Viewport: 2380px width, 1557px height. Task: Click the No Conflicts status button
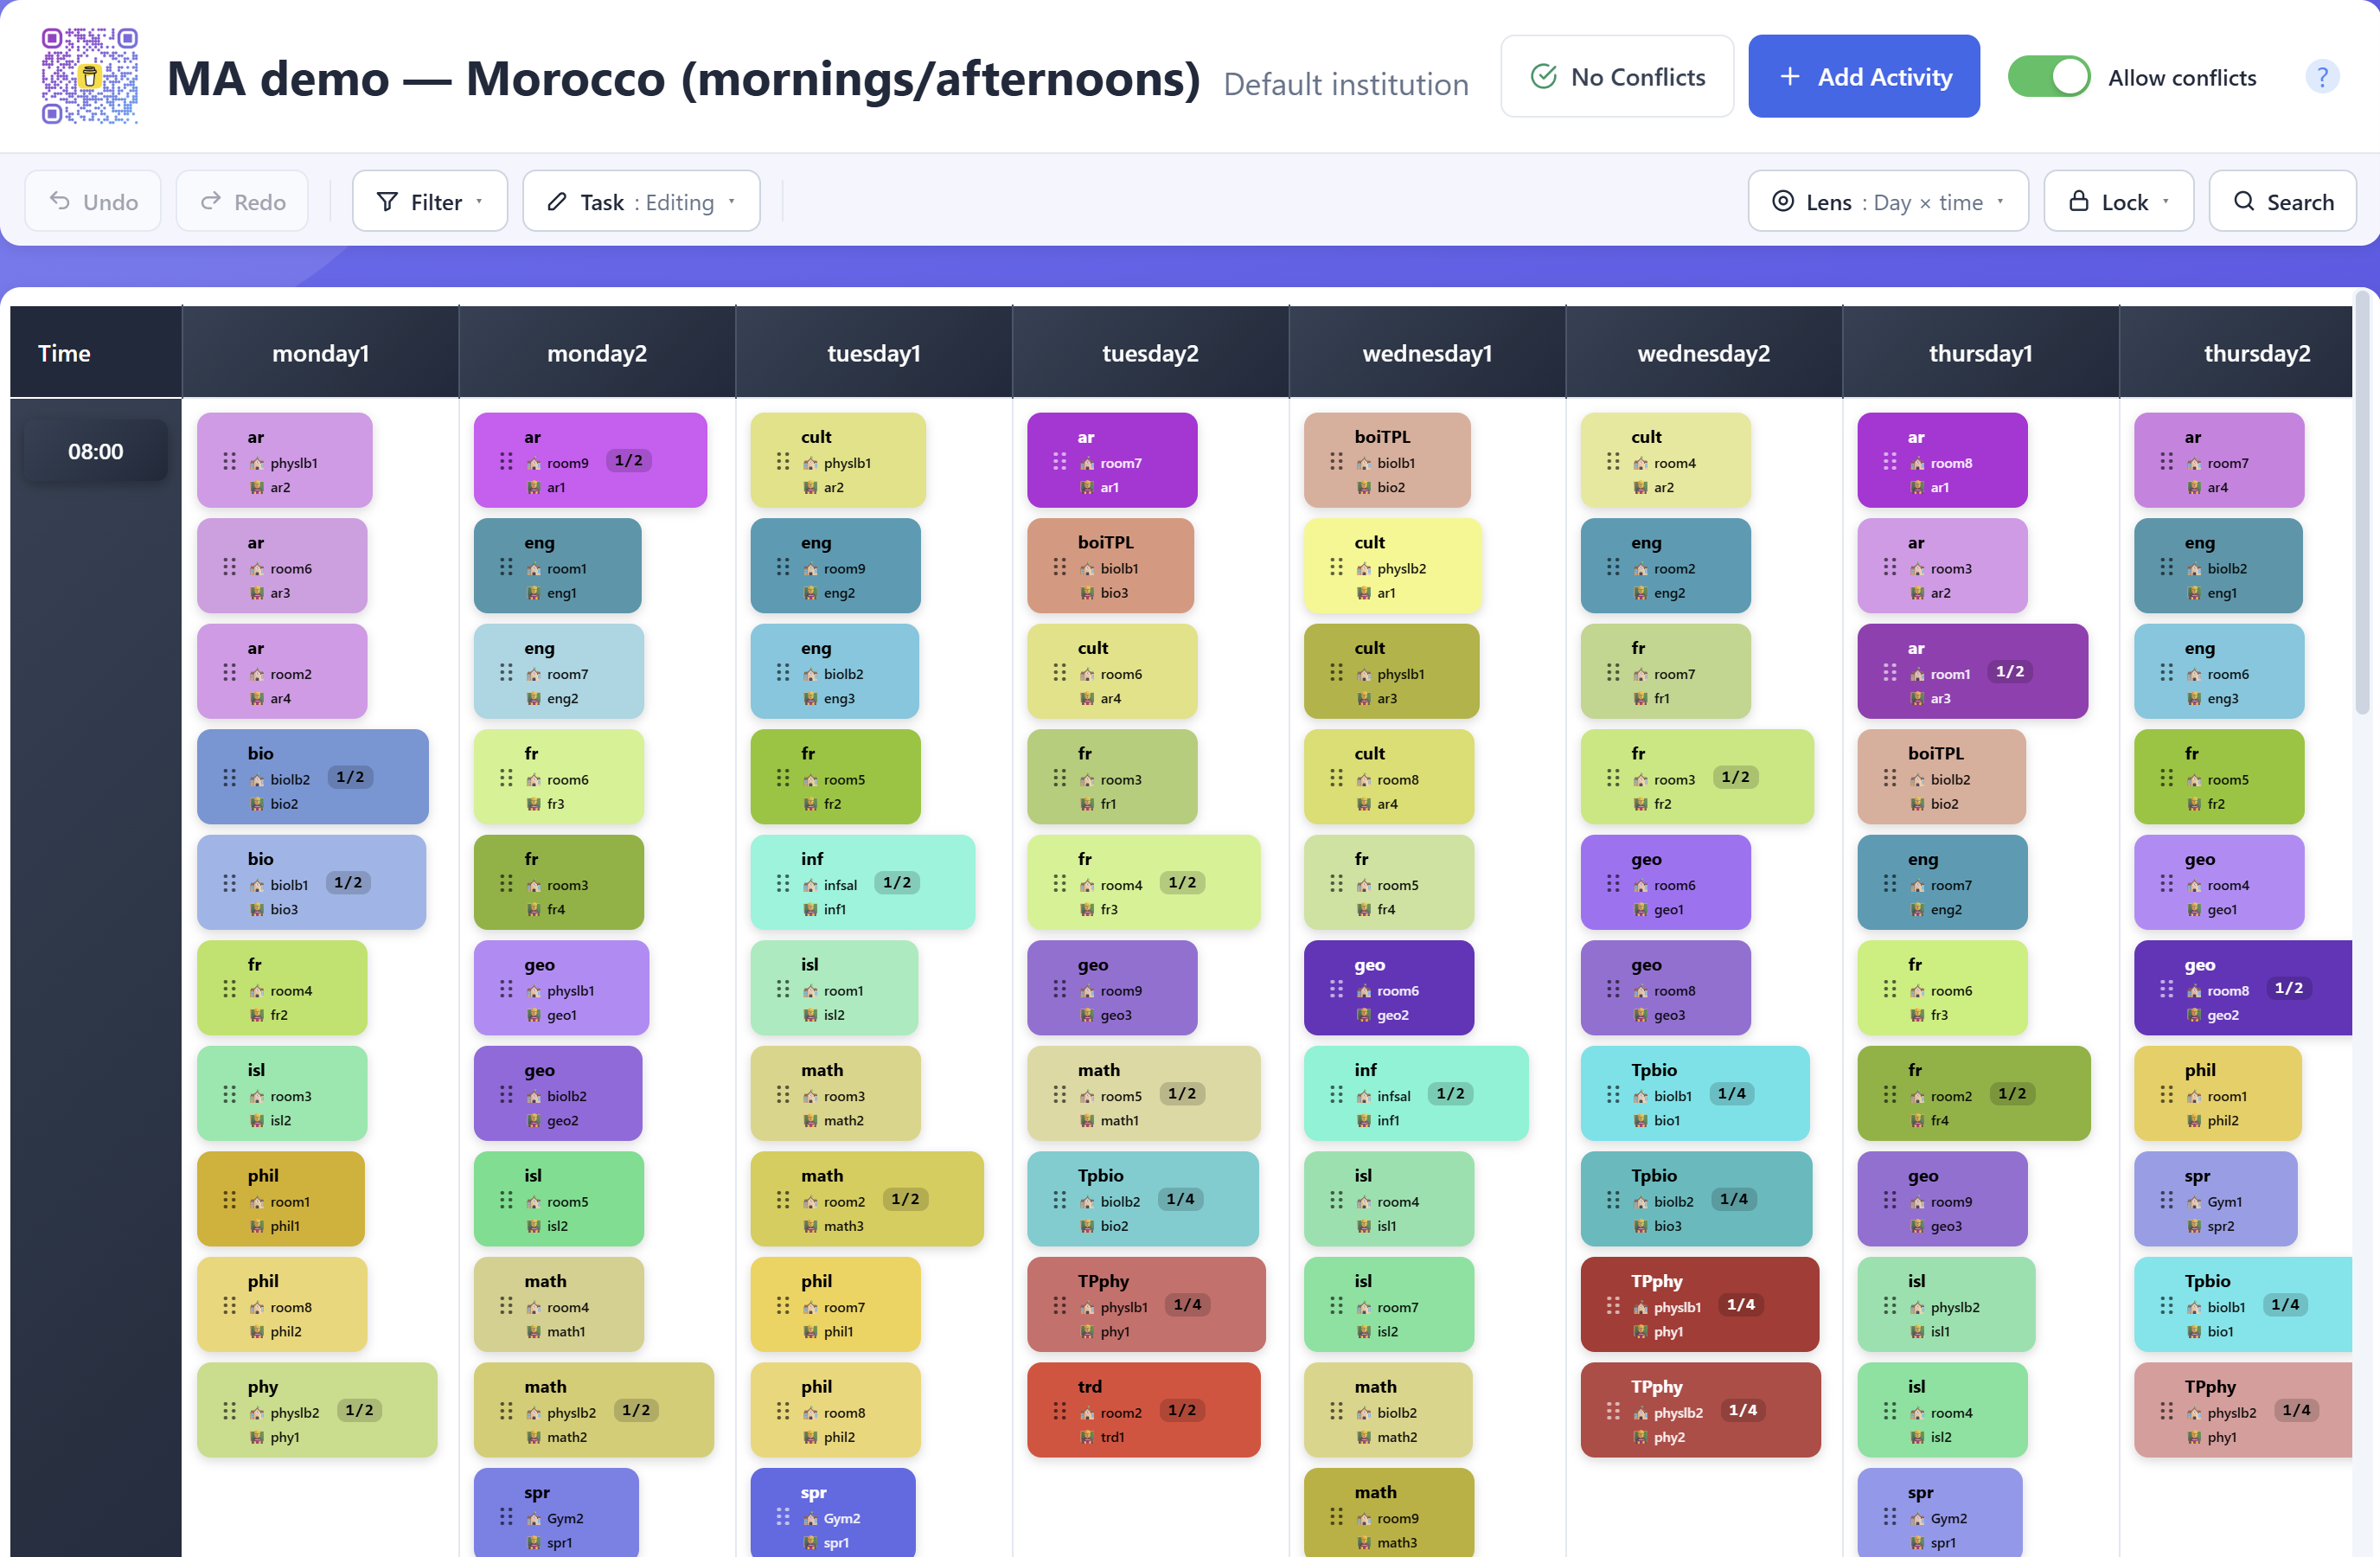click(x=1617, y=77)
